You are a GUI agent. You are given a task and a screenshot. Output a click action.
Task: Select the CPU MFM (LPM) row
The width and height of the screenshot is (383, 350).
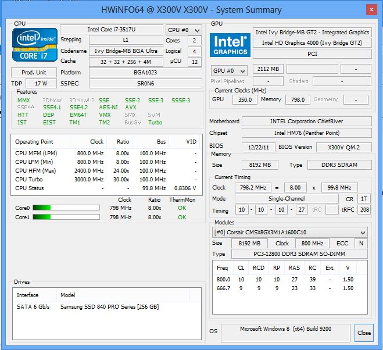point(106,153)
